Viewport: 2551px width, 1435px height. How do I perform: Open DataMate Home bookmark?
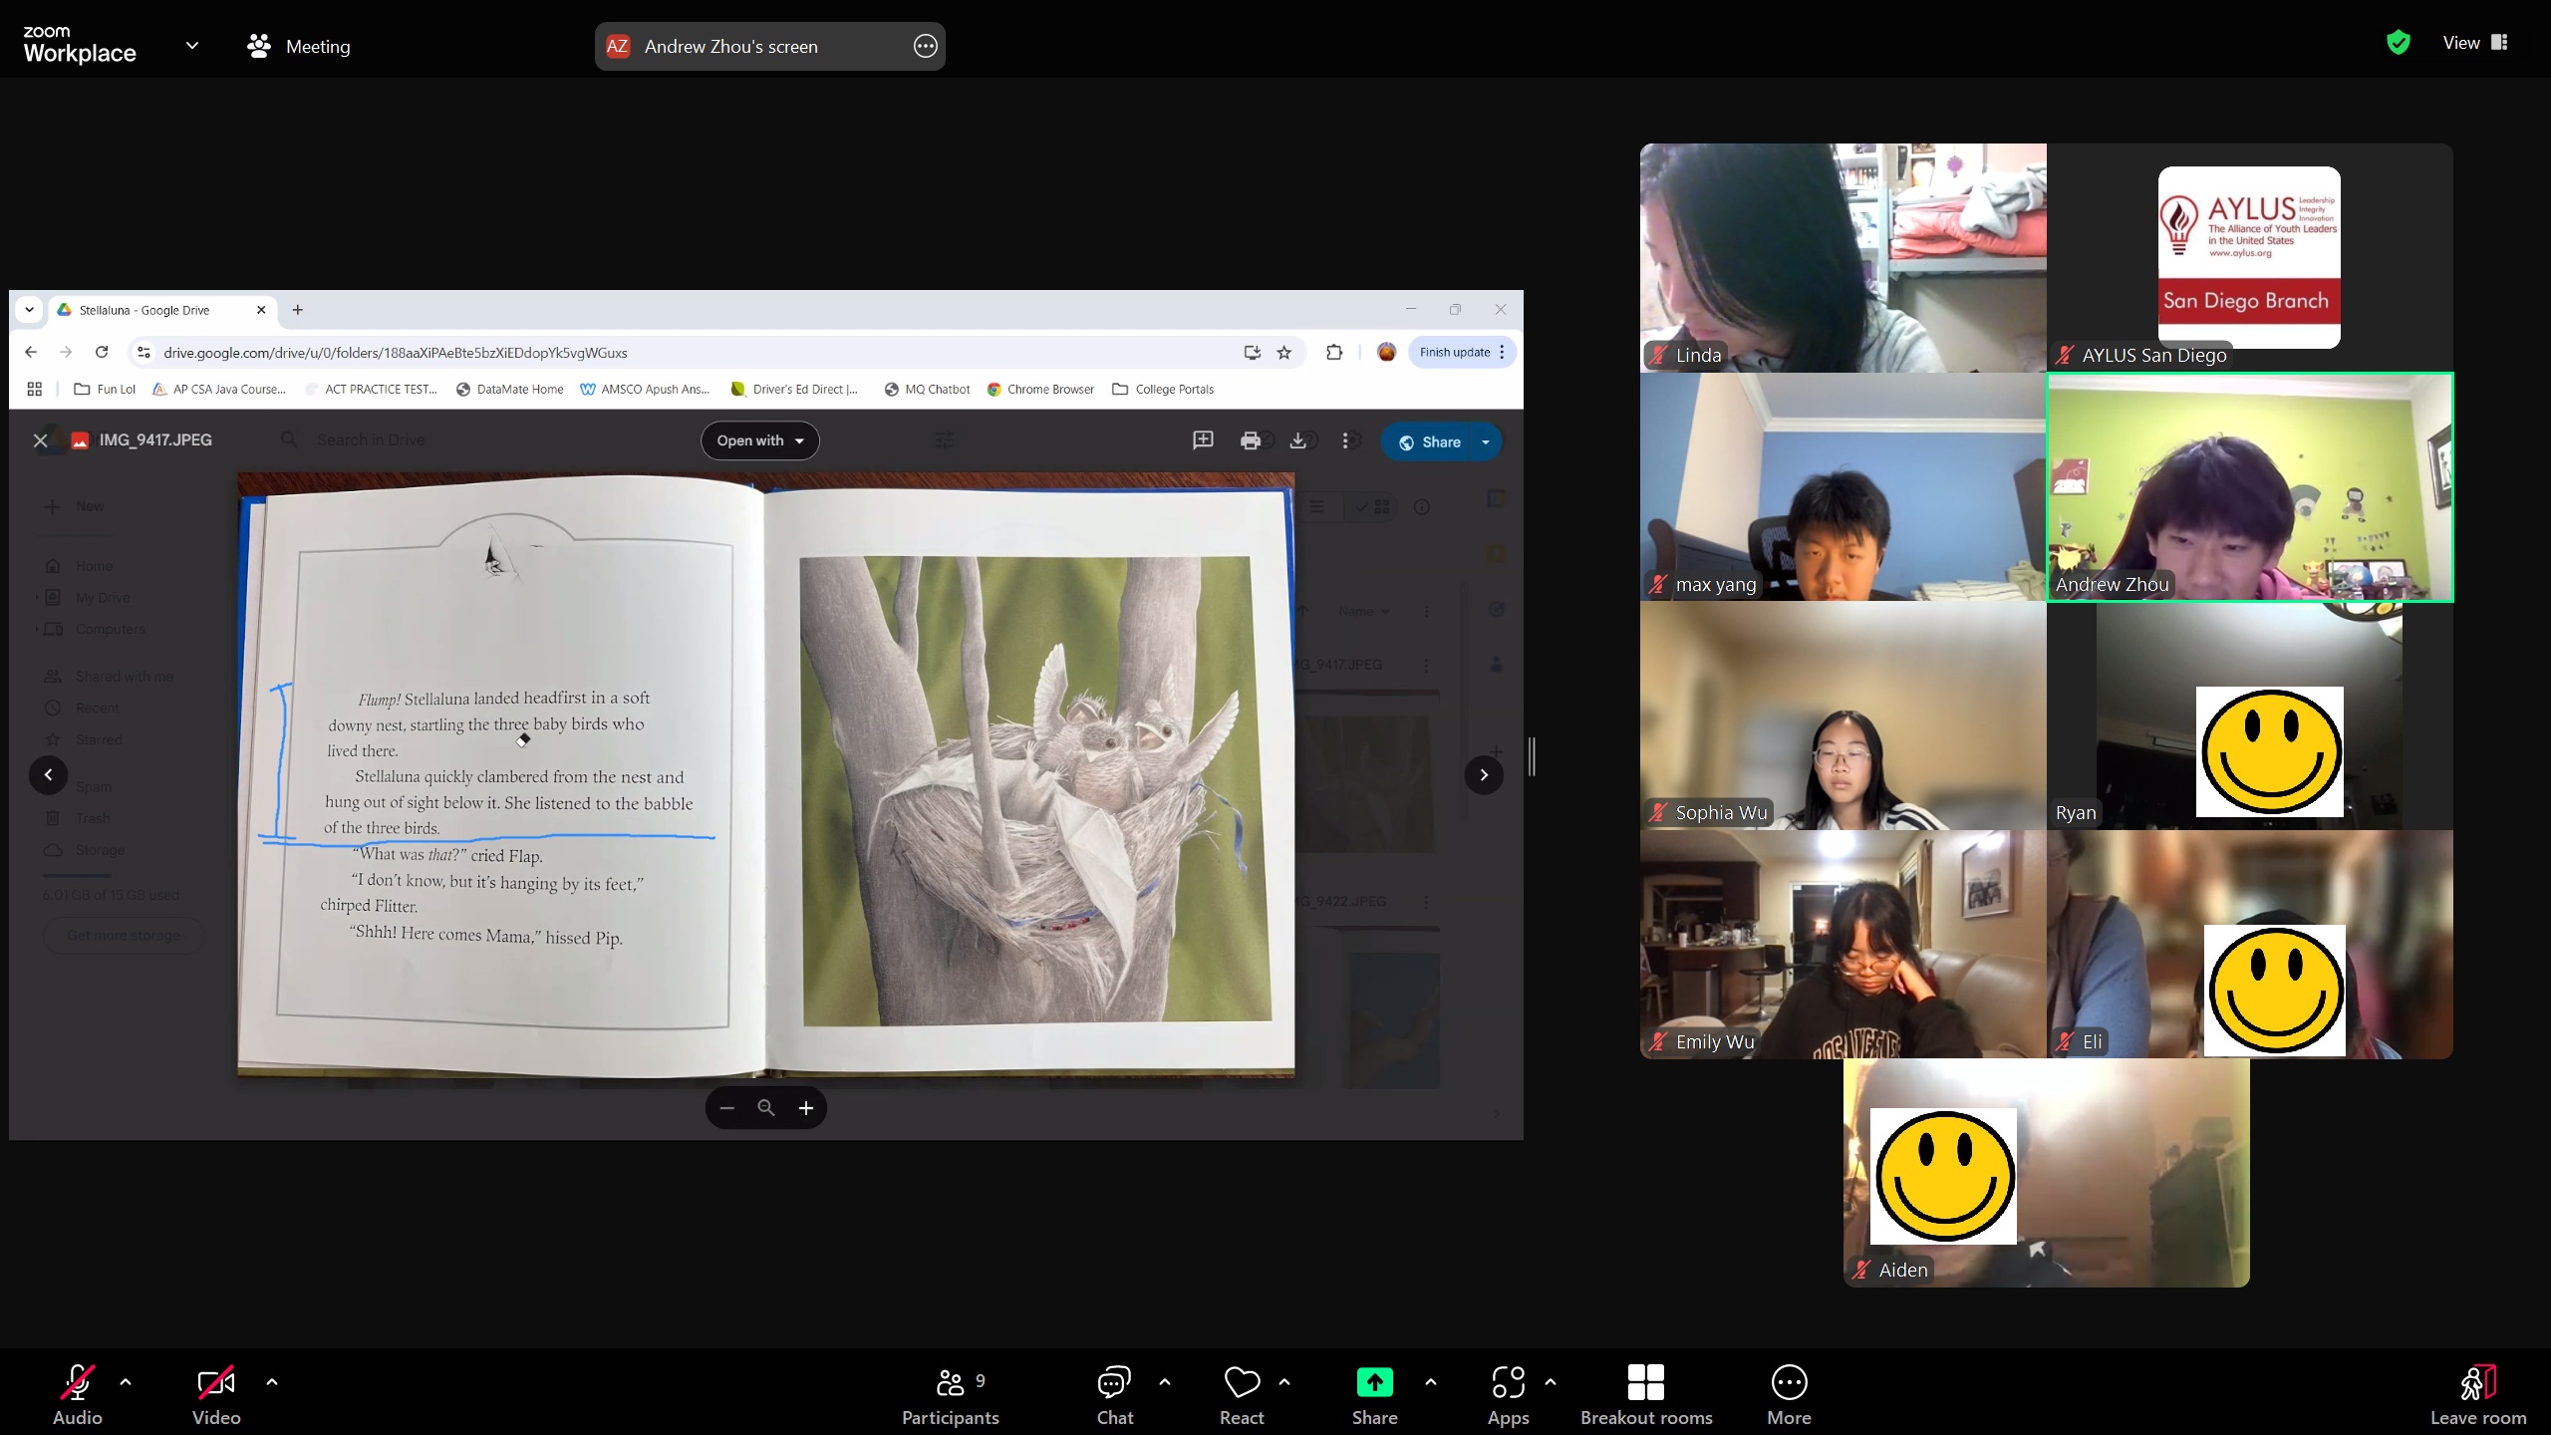pyautogui.click(x=510, y=390)
